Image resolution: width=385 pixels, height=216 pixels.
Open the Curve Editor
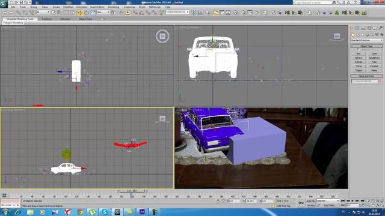[222, 13]
